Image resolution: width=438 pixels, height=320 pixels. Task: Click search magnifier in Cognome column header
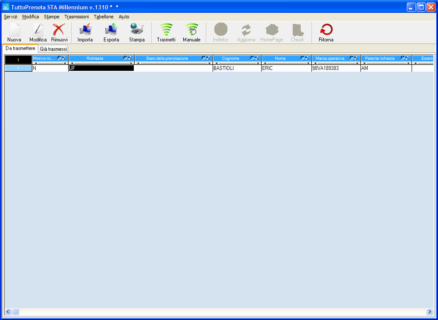coord(252,58)
